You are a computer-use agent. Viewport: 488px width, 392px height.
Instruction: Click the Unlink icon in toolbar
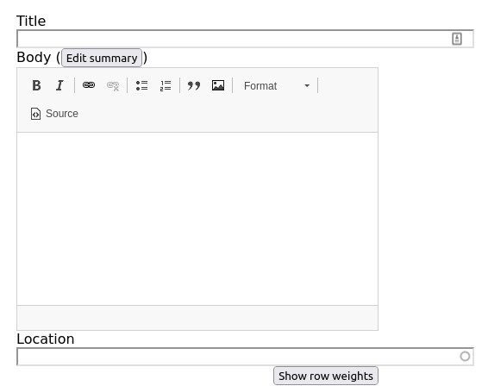click(x=113, y=85)
